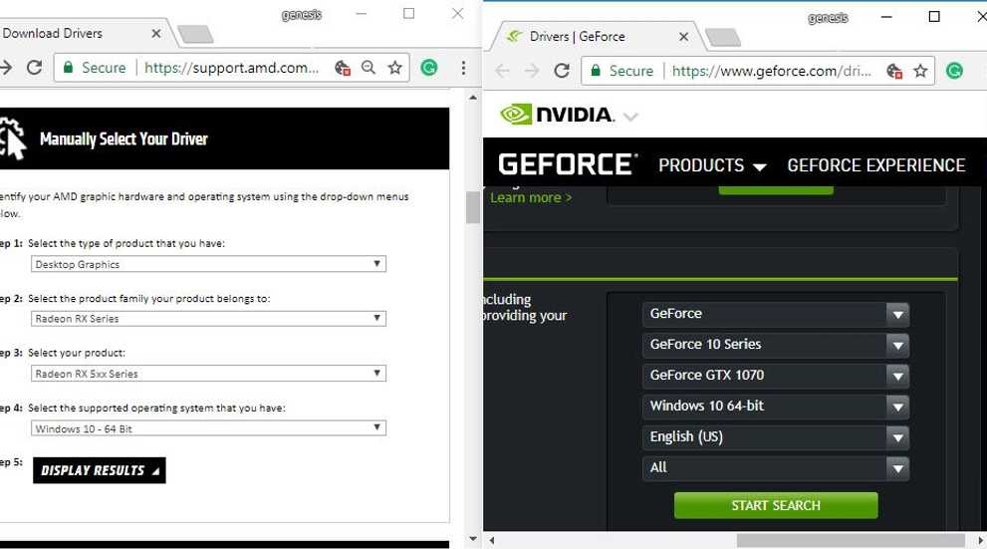987x549 pixels.
Task: Click the NVIDIA logo
Action: [x=557, y=115]
